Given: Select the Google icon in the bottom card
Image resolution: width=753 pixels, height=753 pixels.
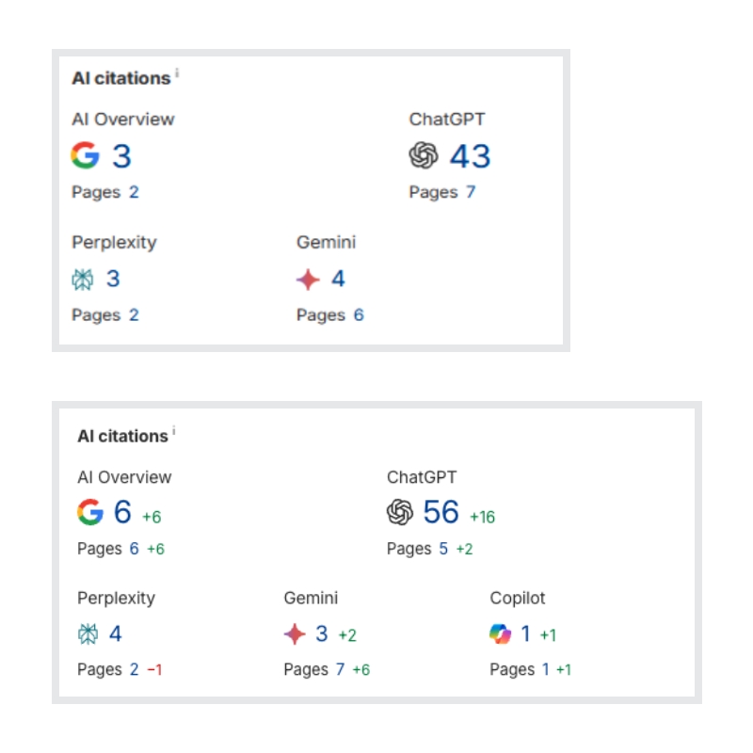Looking at the screenshot, I should pyautogui.click(x=90, y=512).
